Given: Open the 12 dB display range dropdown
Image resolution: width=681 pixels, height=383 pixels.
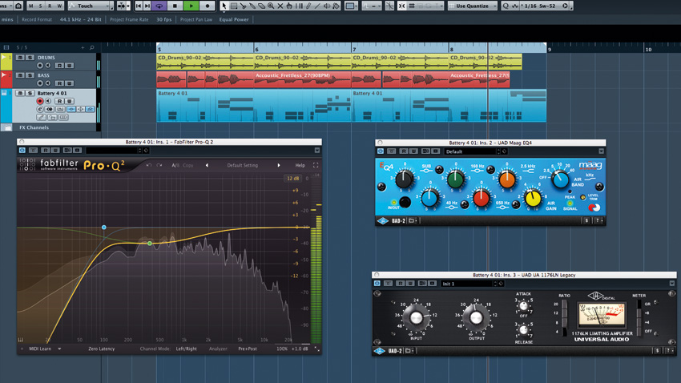Looking at the screenshot, I should tap(293, 179).
